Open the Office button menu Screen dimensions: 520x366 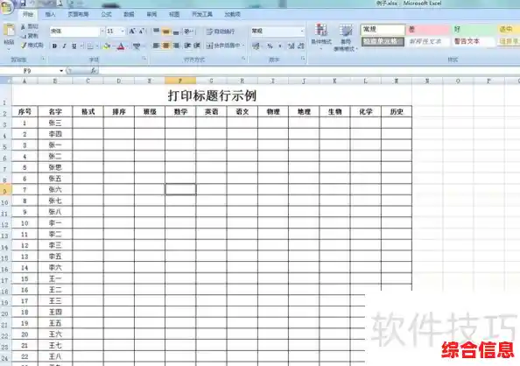[6, 6]
